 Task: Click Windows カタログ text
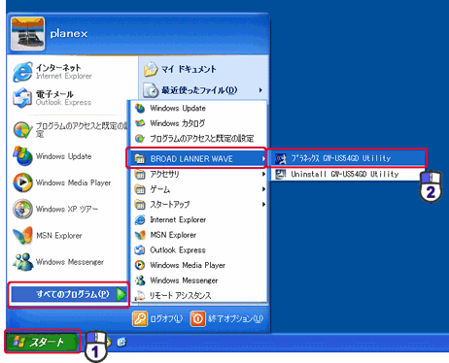click(178, 123)
